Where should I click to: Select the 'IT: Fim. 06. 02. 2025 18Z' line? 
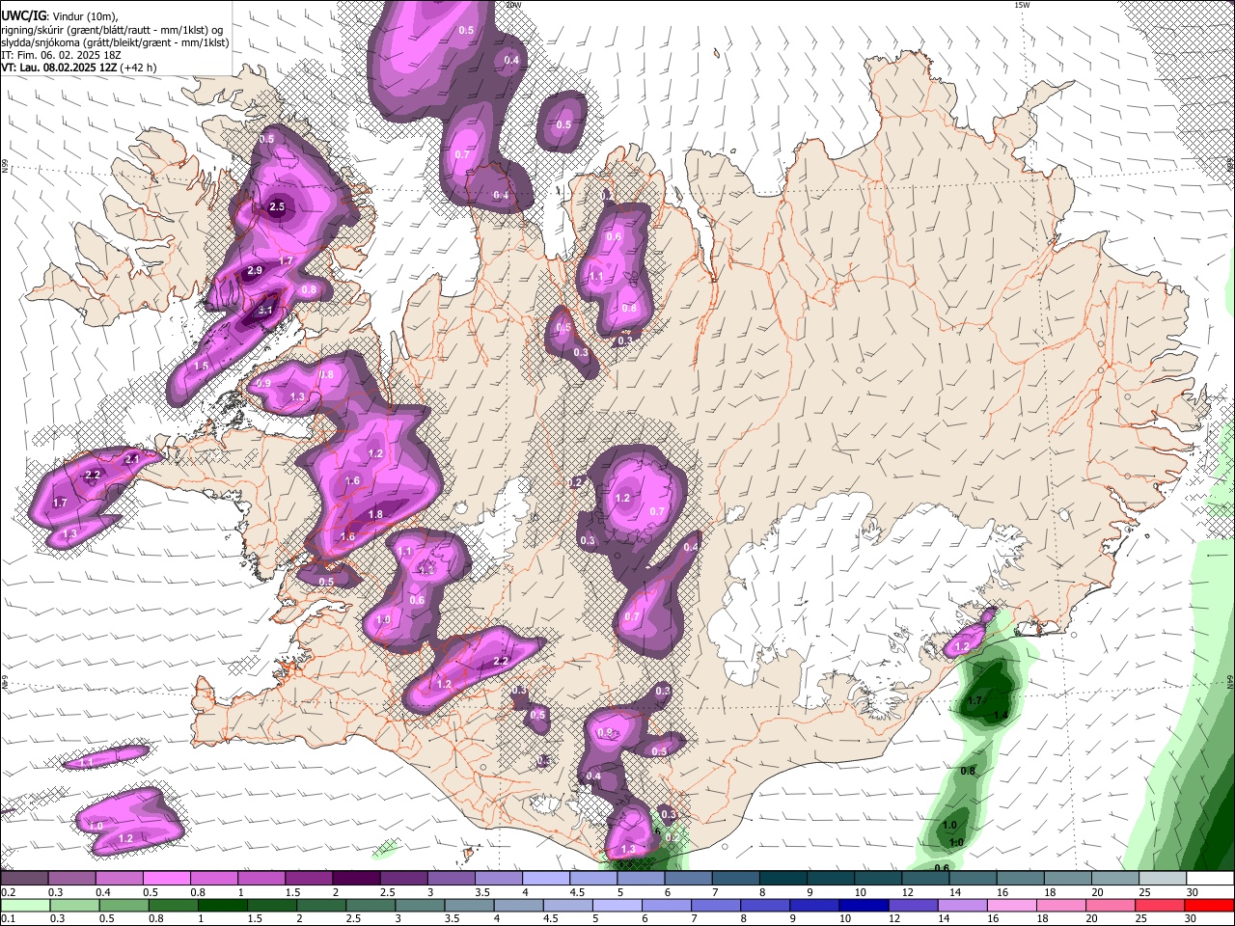click(x=59, y=55)
